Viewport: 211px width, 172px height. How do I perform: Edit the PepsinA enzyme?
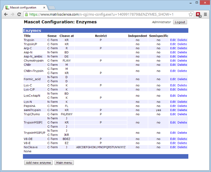173,106
